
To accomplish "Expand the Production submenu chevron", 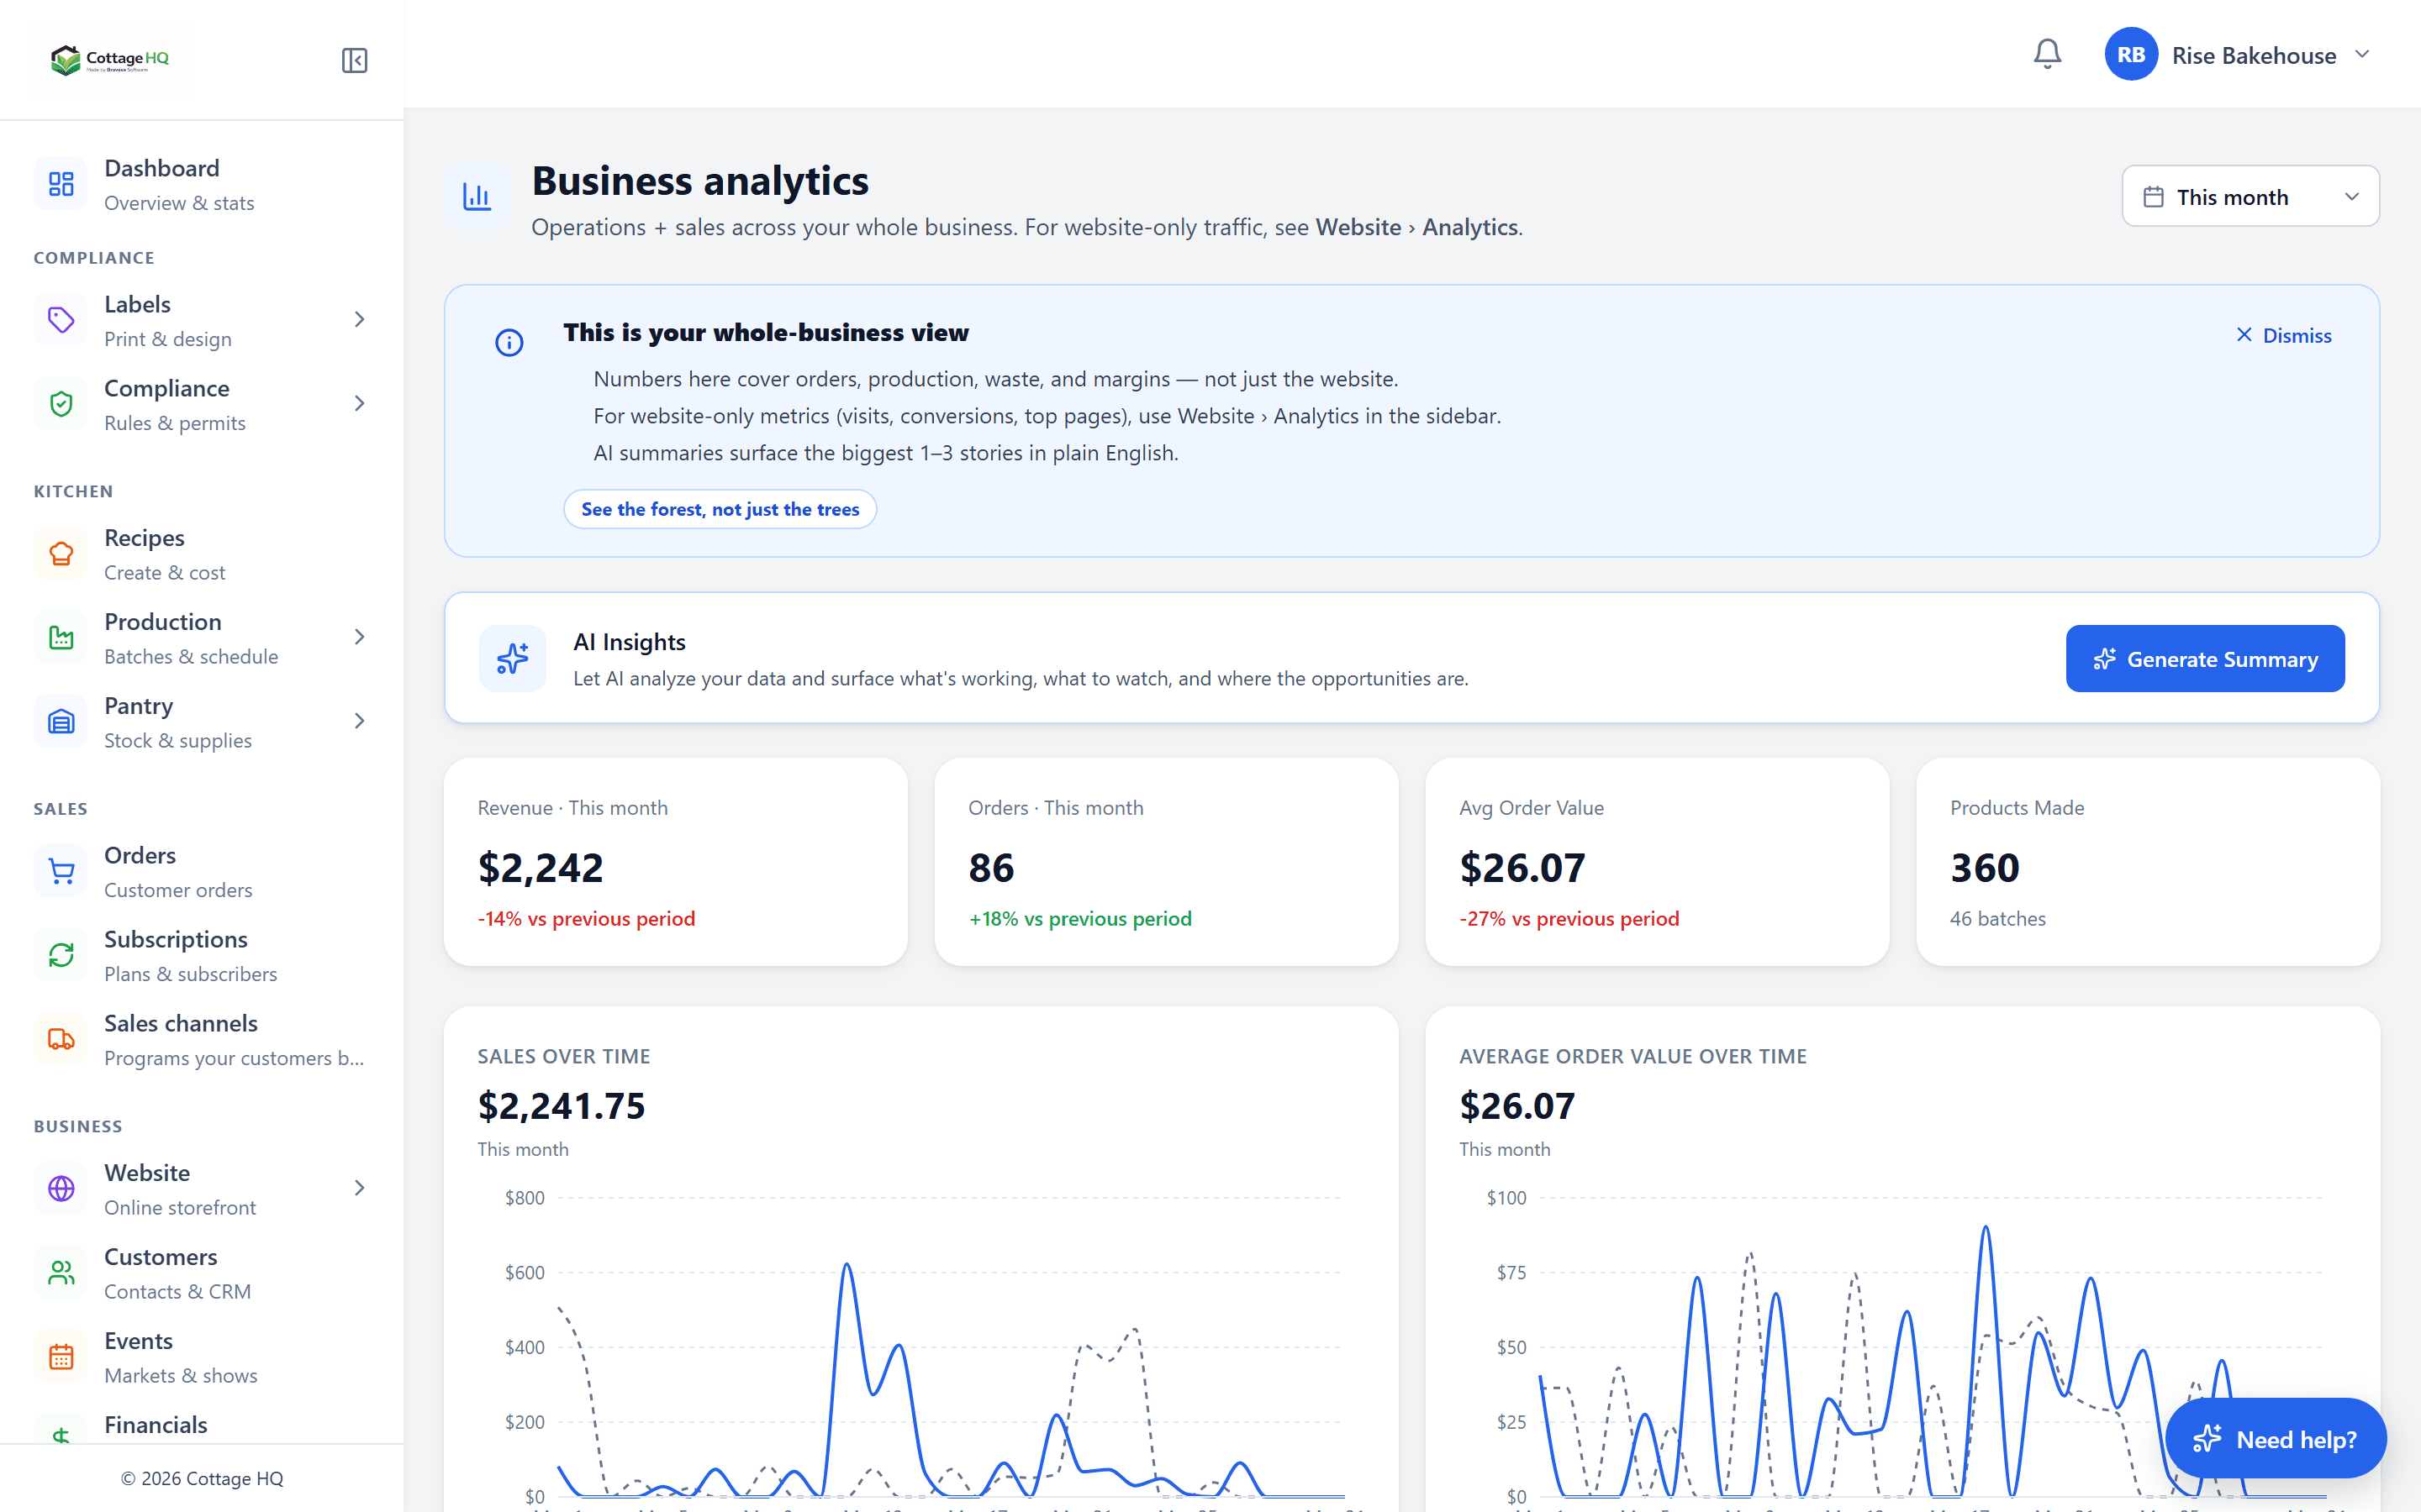I will click(360, 638).
